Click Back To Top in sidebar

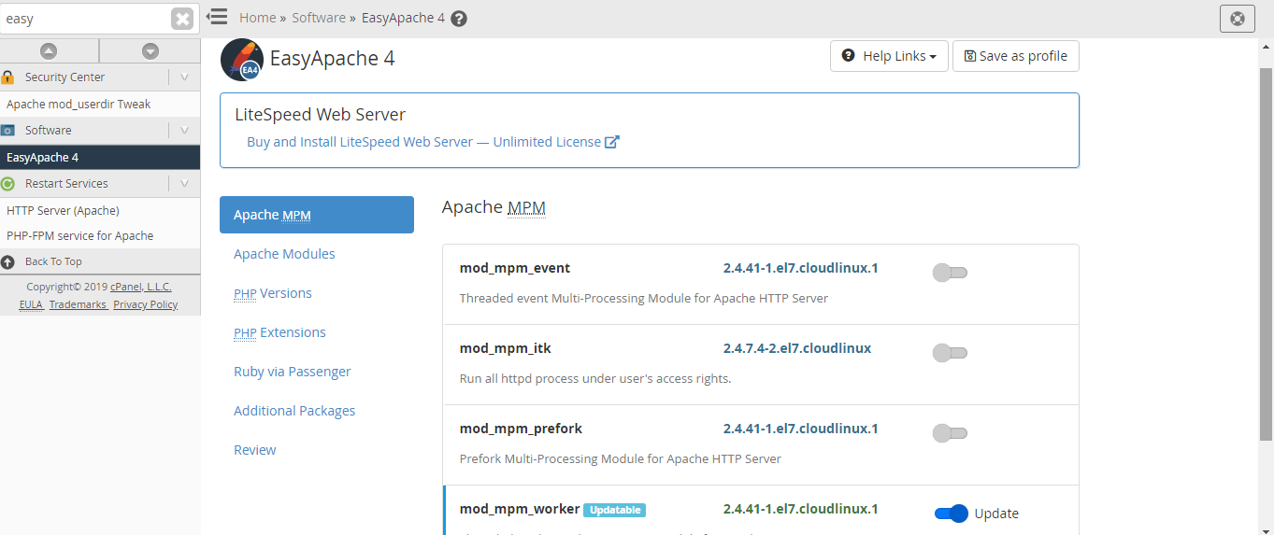[x=53, y=262]
